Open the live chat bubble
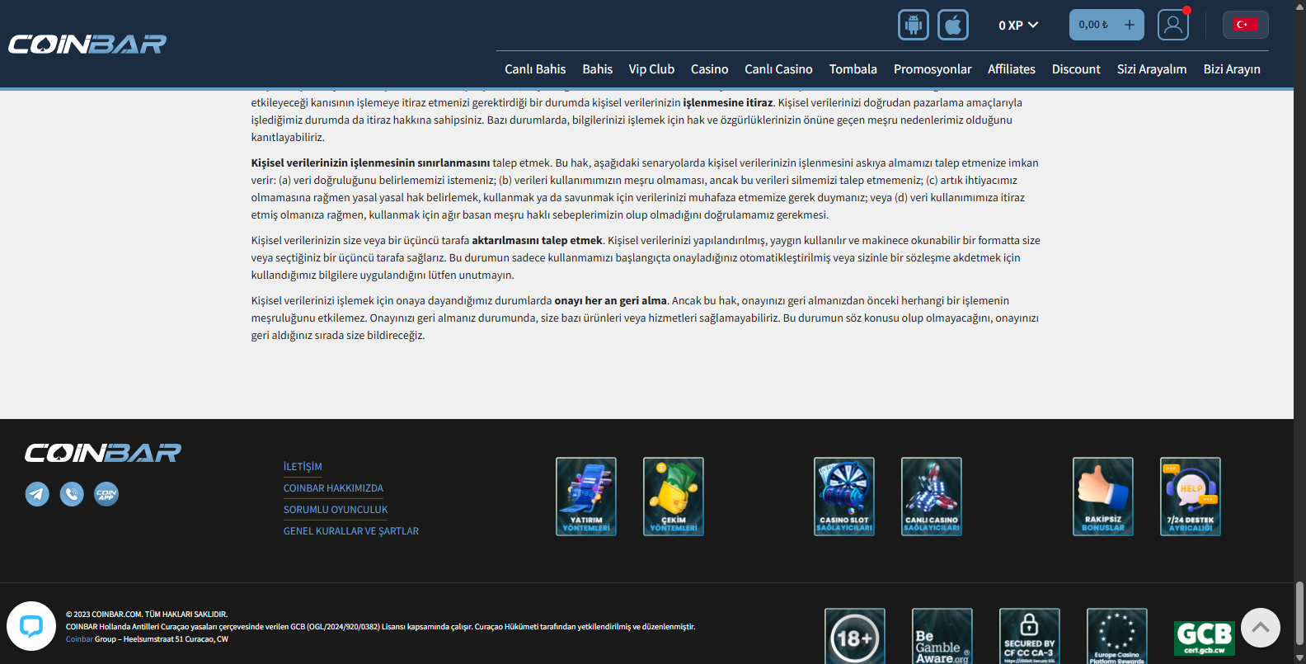Viewport: 1306px width, 664px height. click(31, 626)
